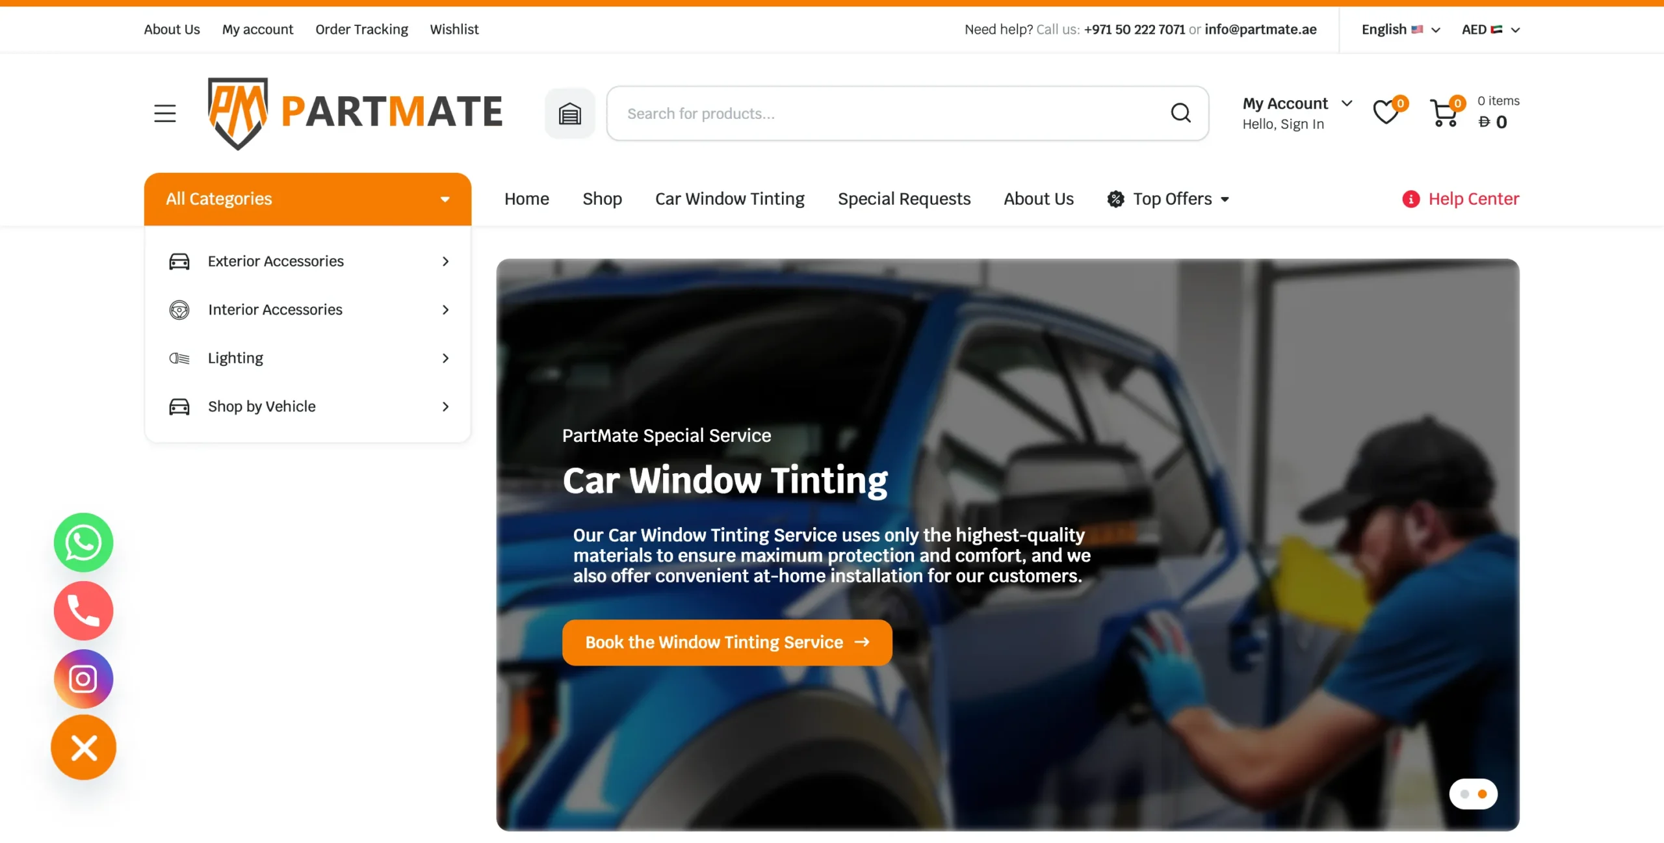
Task: Click the garage icon beside search
Action: pos(569,113)
